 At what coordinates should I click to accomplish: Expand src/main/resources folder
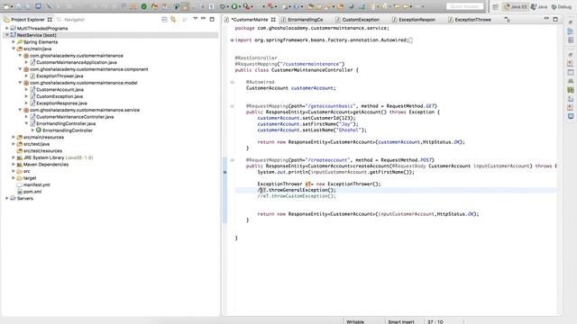click(x=14, y=137)
